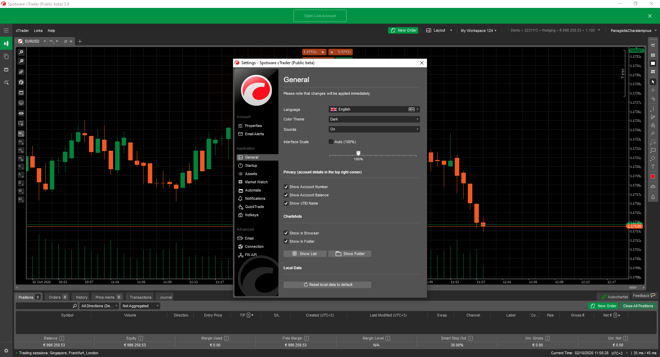Open the cTrader menu
Image resolution: width=660 pixels, height=357 pixels.
[22, 31]
